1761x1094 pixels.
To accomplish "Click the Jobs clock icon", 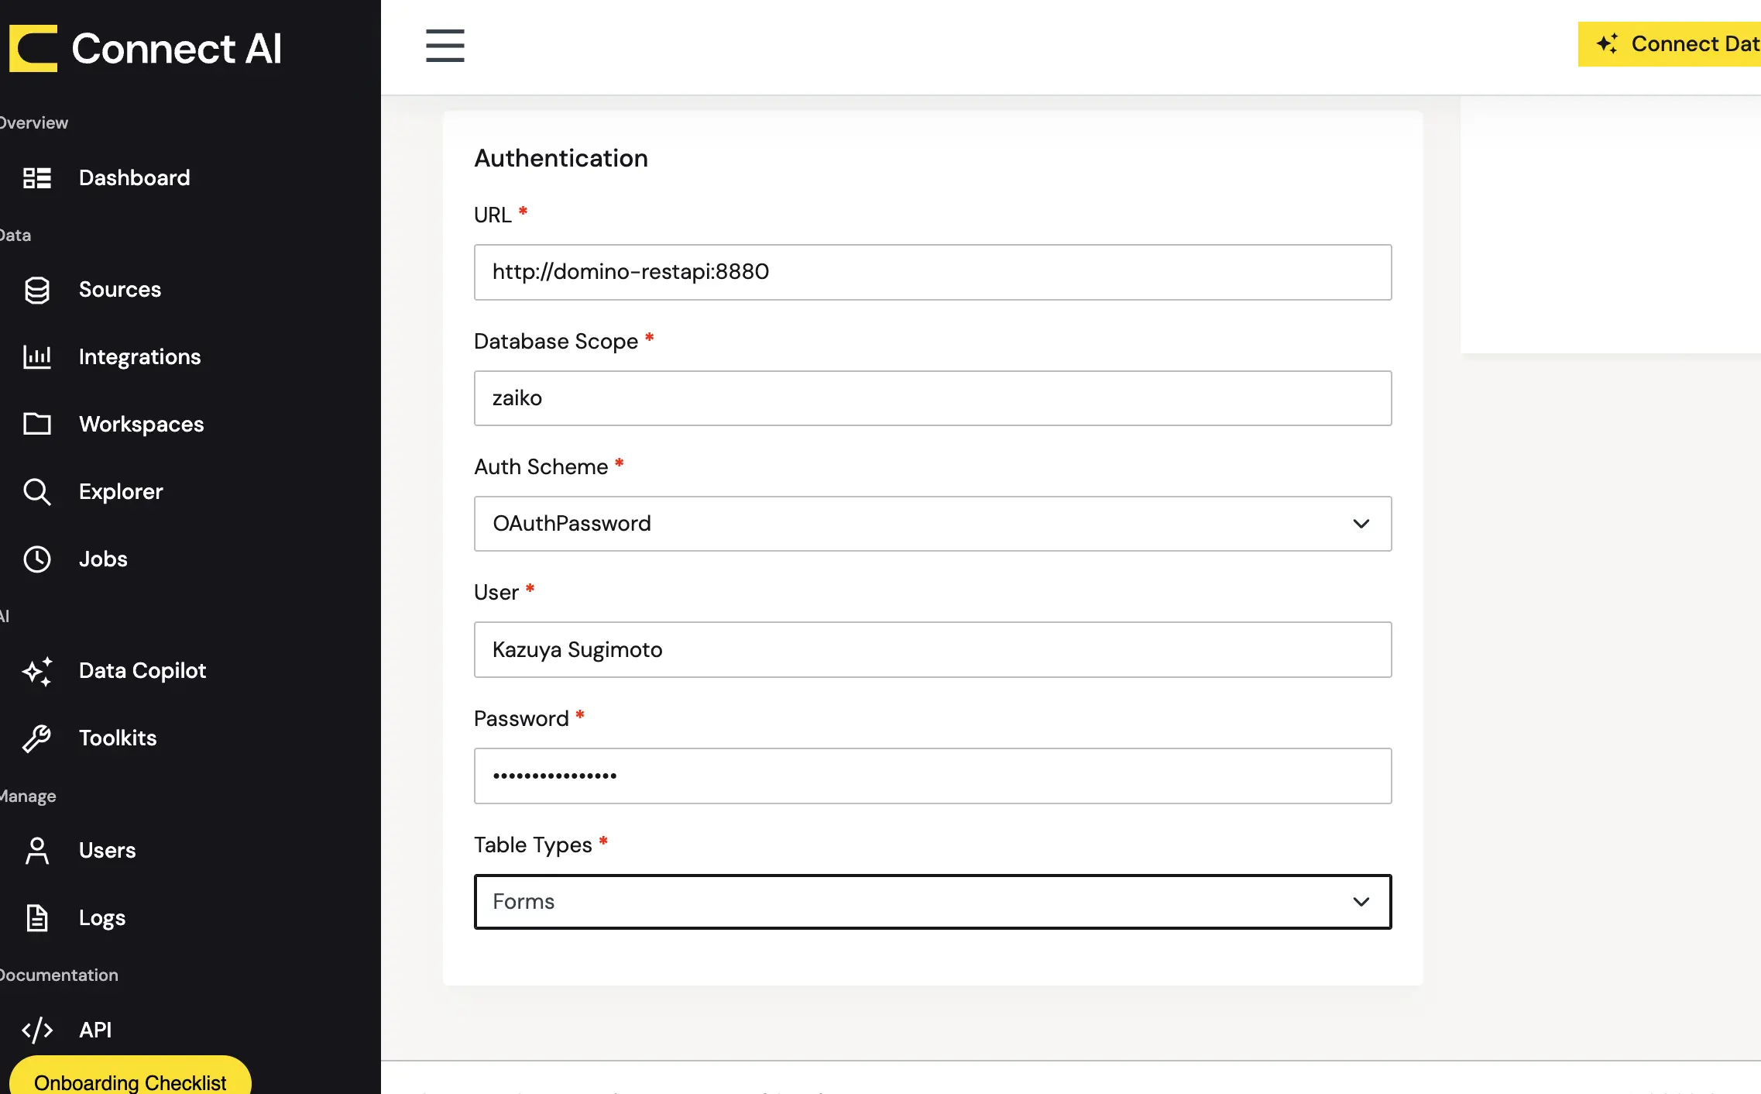I will pos(37,559).
